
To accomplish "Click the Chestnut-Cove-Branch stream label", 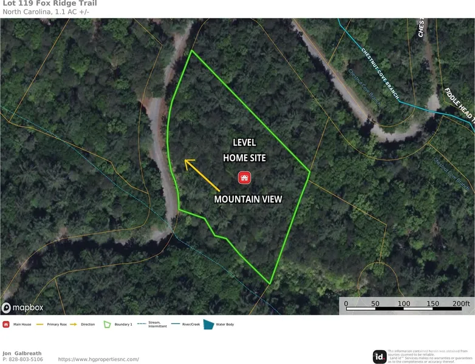I will click(x=380, y=73).
